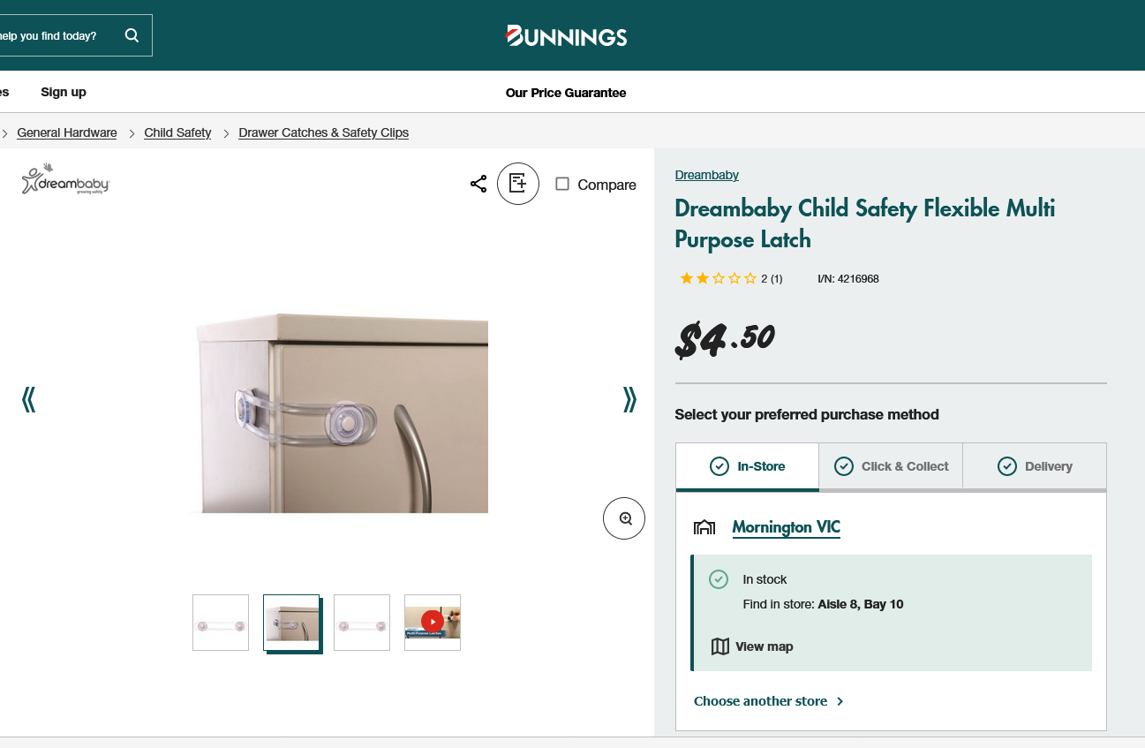The image size is (1145, 748).
Task: Click the search magnifier icon
Action: coord(132,35)
